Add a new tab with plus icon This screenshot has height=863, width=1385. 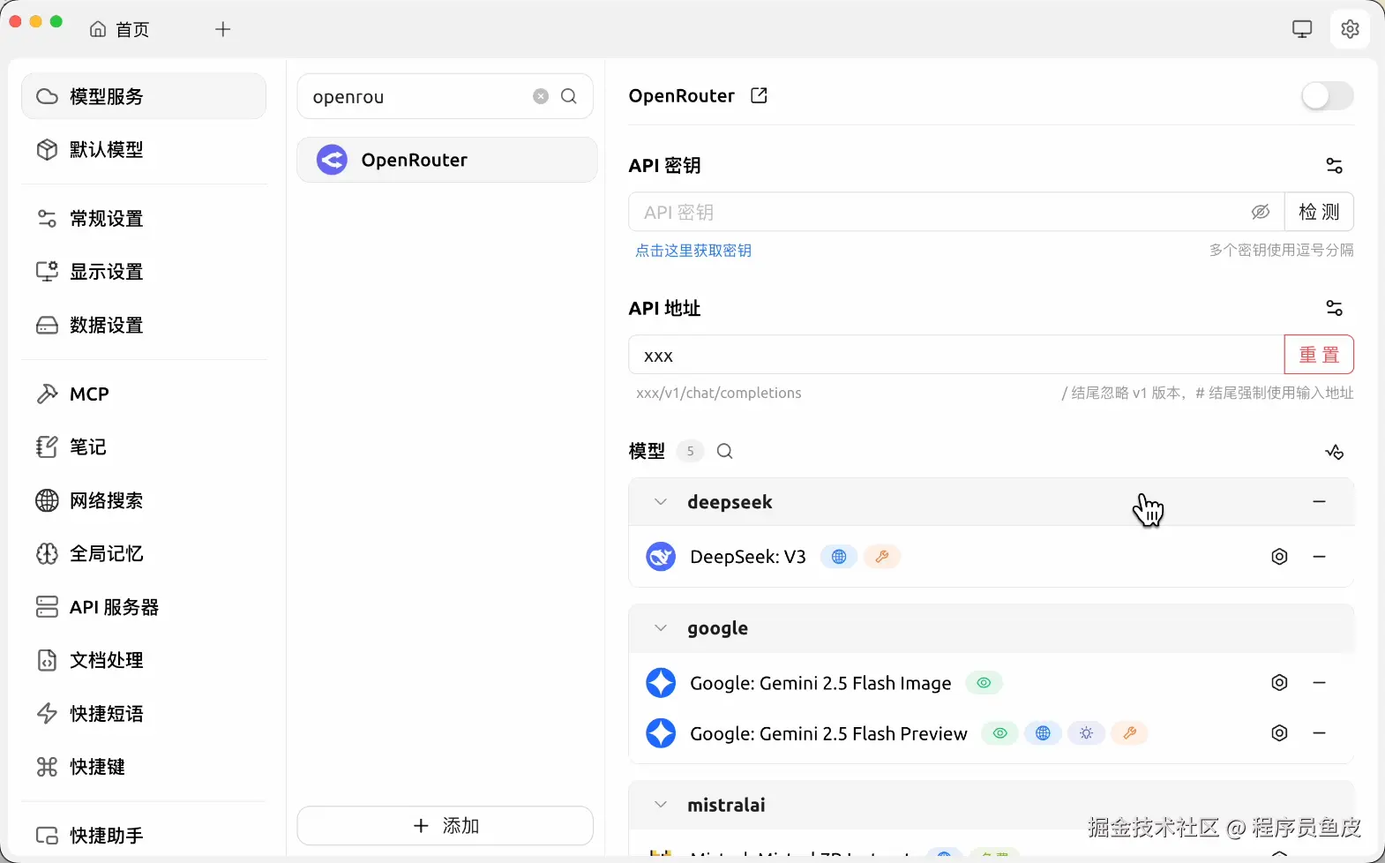tap(223, 29)
